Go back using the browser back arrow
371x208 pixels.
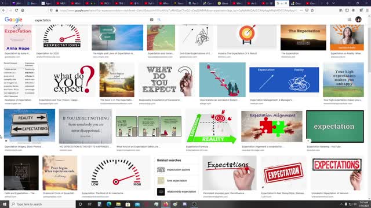pyautogui.click(x=4, y=10)
